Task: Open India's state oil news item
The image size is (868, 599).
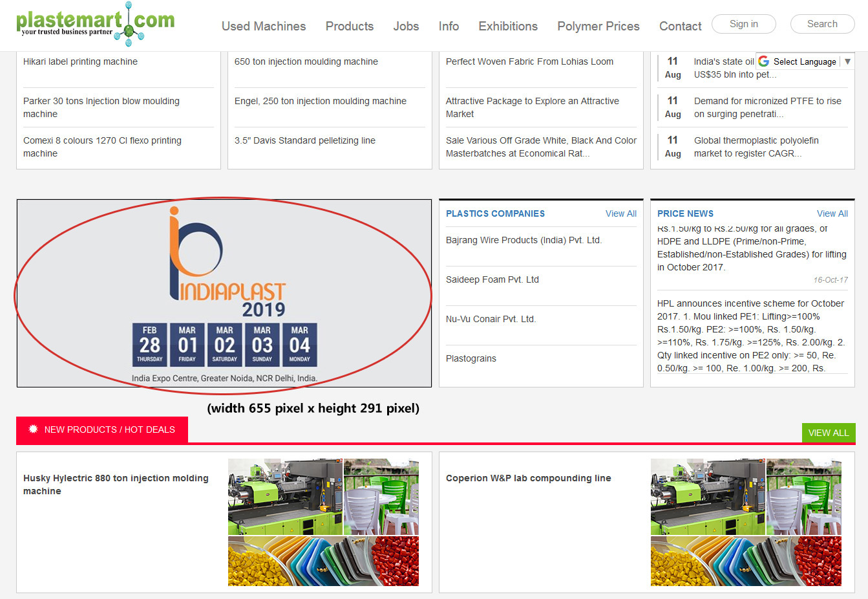Action: click(735, 68)
